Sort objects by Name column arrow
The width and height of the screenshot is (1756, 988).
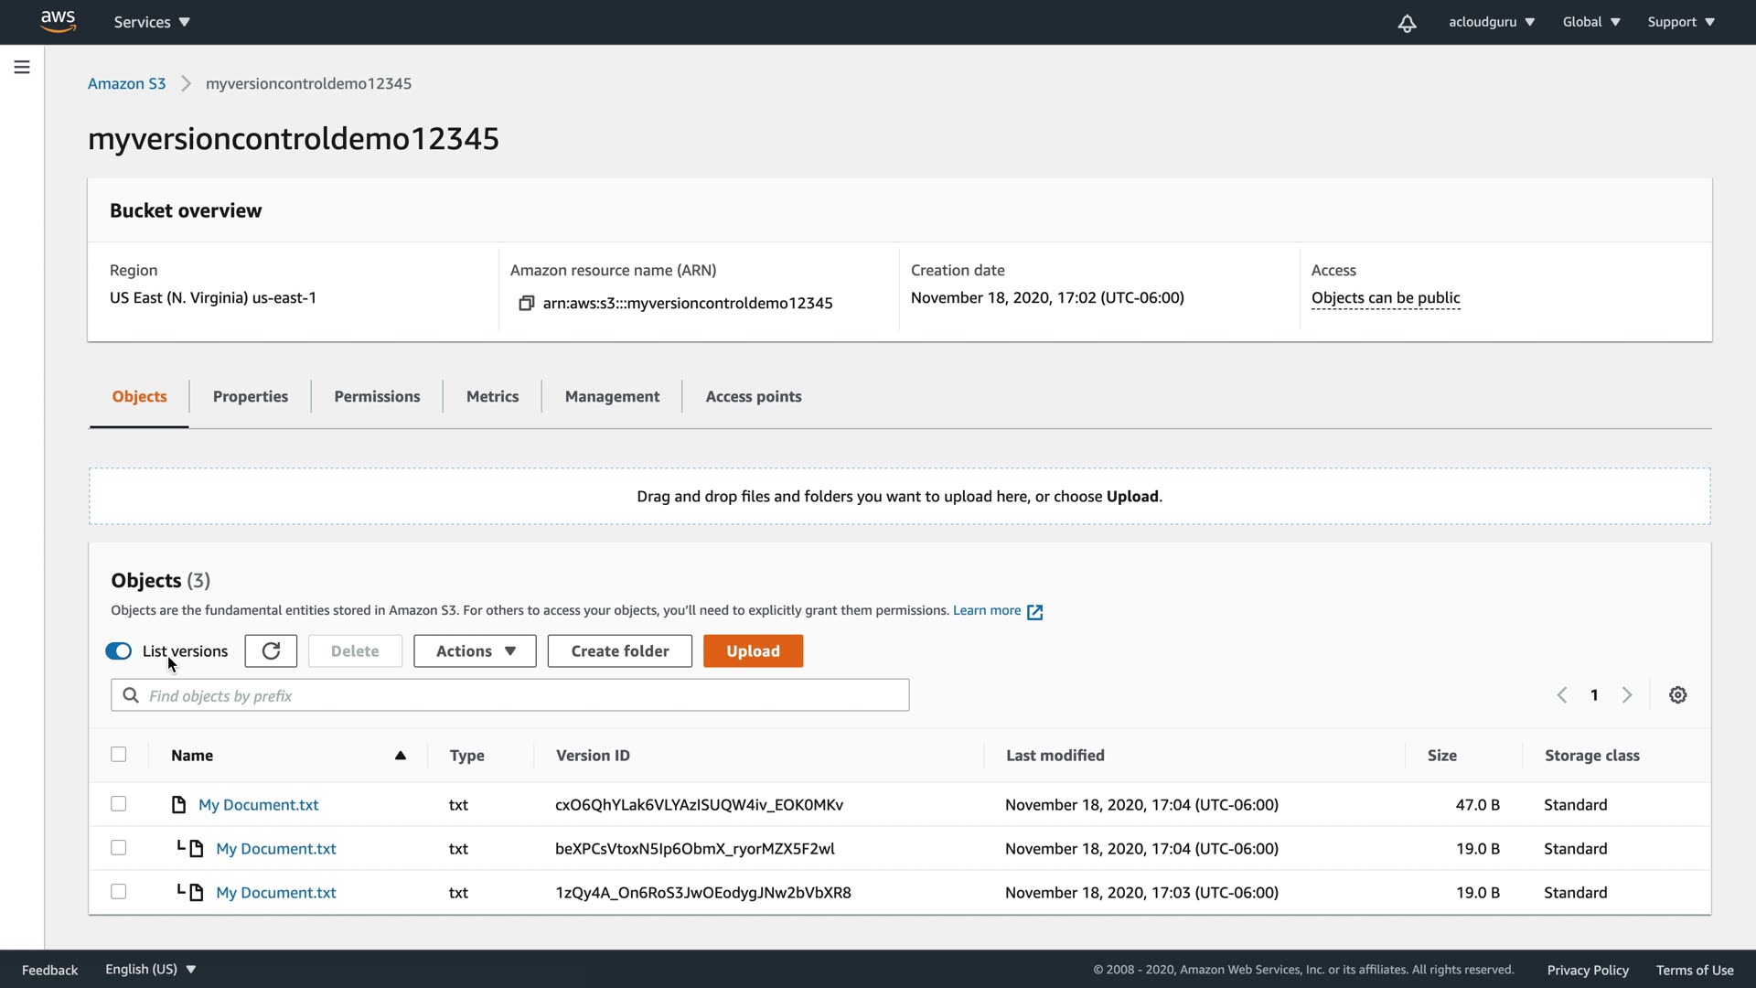[400, 756]
